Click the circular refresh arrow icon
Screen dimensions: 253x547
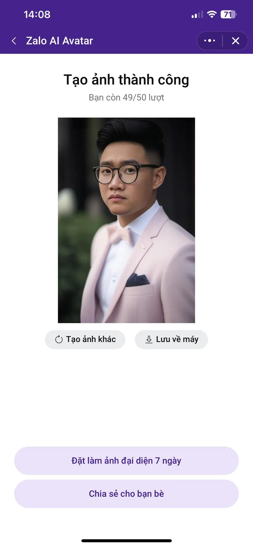(x=59, y=339)
